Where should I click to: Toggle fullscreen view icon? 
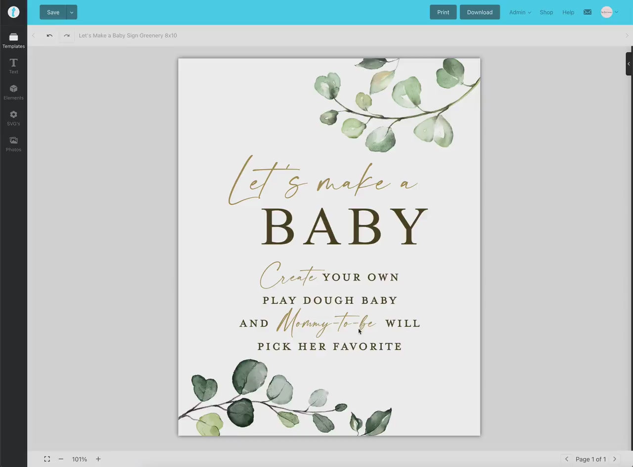(x=47, y=459)
